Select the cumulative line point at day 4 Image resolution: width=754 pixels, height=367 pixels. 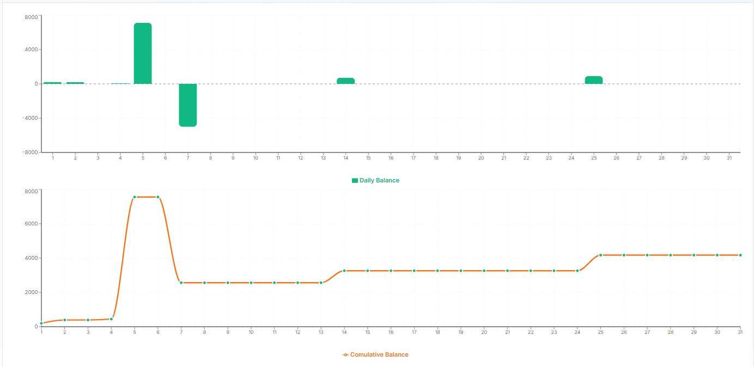pos(111,319)
